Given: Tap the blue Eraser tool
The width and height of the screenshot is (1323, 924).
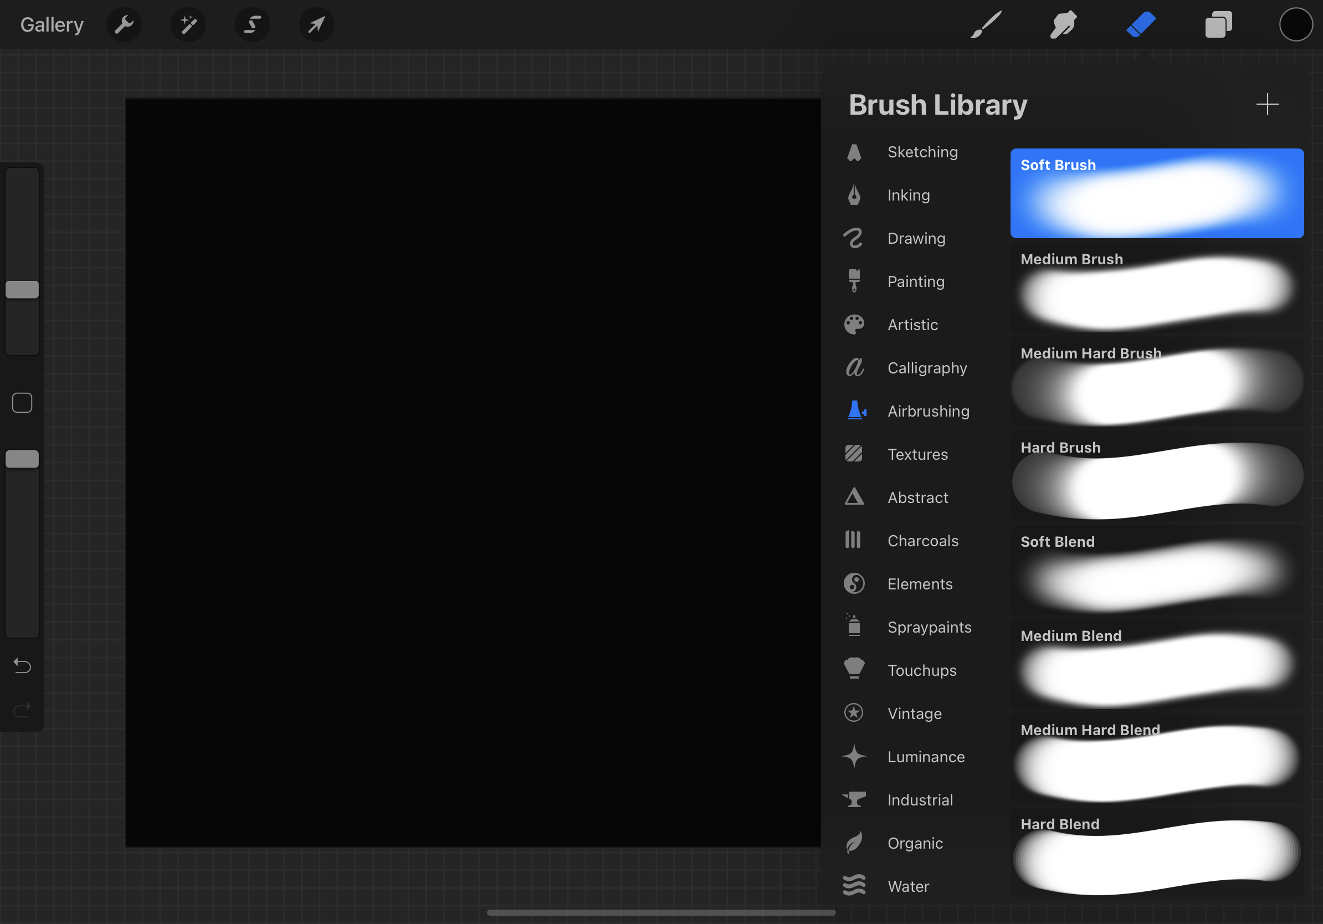Looking at the screenshot, I should pyautogui.click(x=1141, y=25).
